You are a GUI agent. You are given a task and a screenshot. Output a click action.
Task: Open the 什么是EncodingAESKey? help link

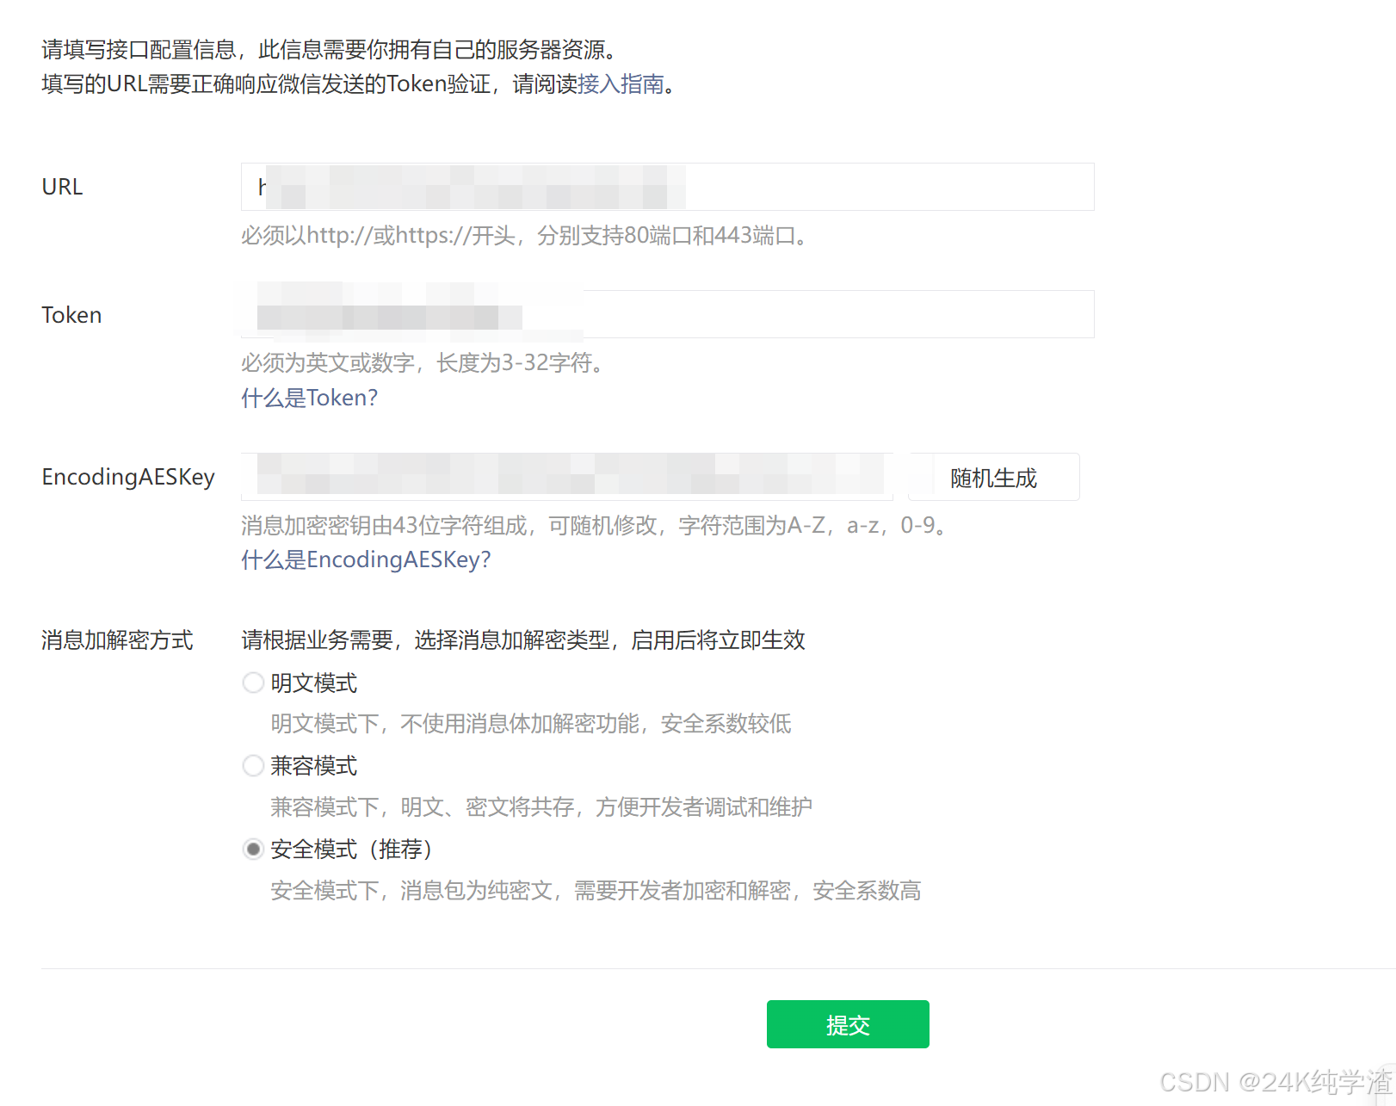coord(365,559)
